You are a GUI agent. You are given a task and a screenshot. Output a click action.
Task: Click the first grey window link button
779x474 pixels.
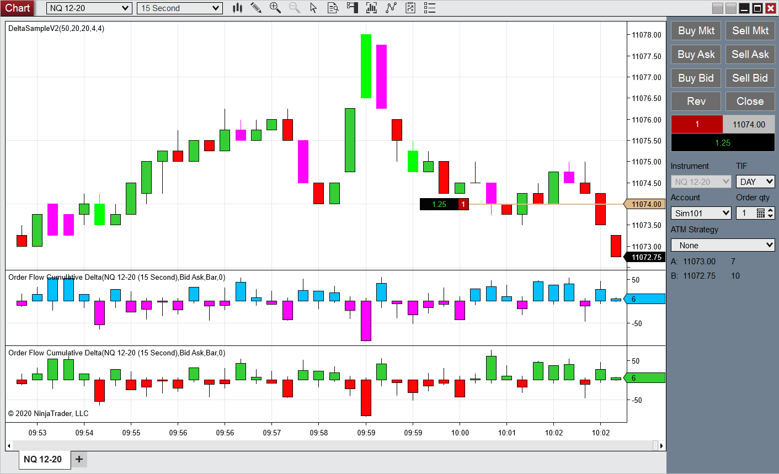pyautogui.click(x=718, y=8)
